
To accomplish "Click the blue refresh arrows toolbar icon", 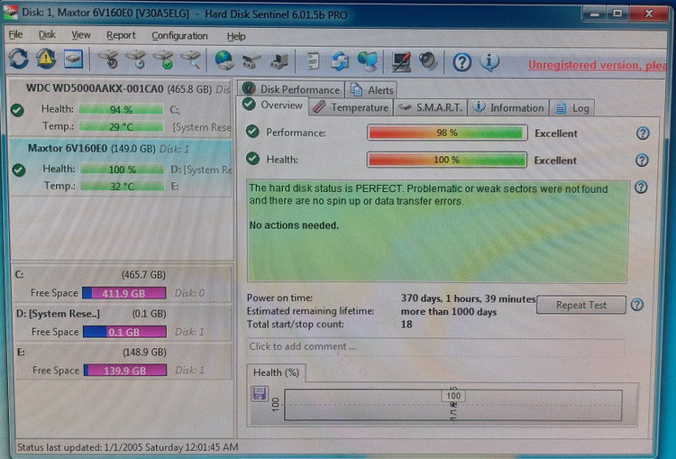I will [19, 59].
